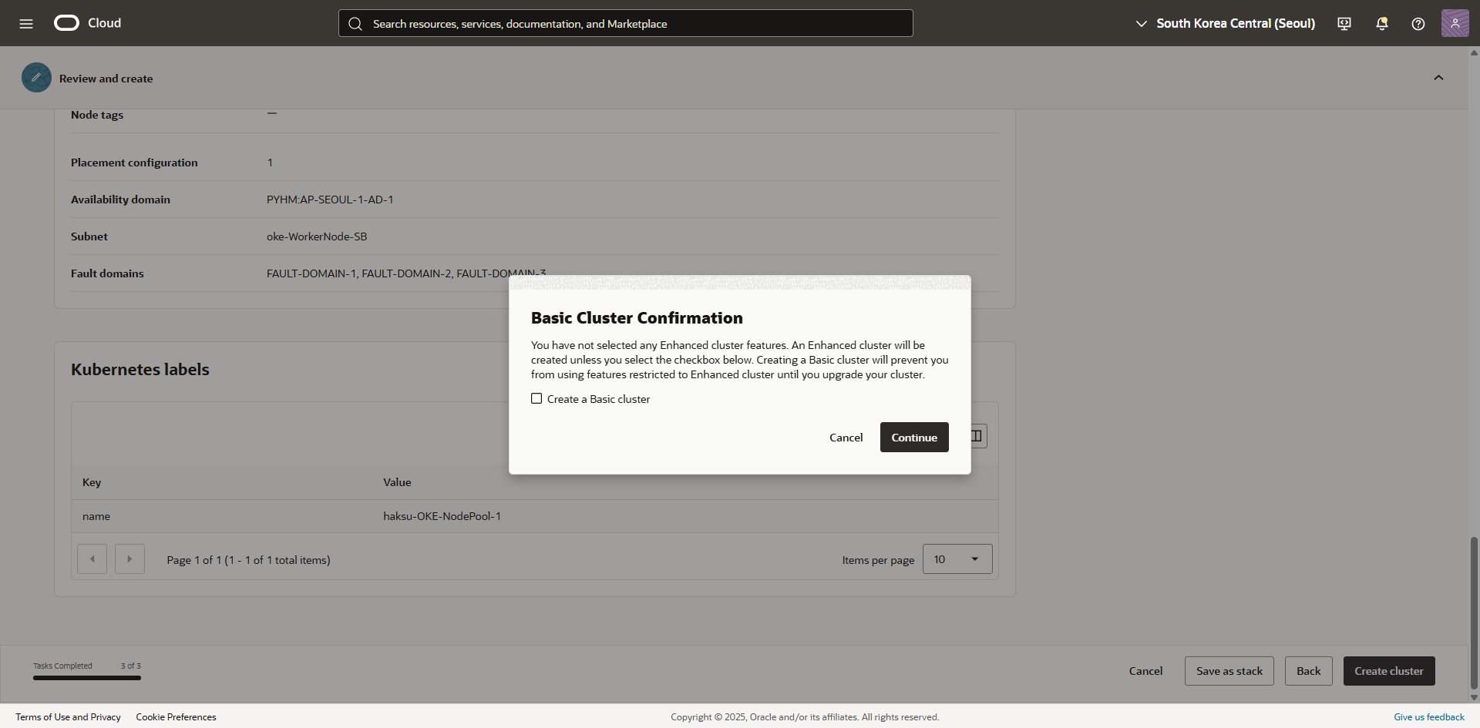Image resolution: width=1480 pixels, height=728 pixels.
Task: Open the notifications bell
Action: click(1381, 24)
